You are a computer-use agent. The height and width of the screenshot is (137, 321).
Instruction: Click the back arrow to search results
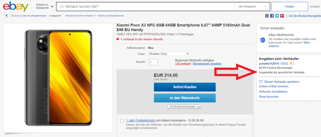click(7, 16)
